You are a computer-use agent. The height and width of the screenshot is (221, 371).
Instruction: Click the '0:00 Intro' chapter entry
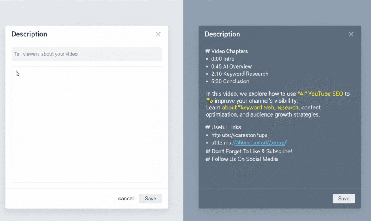click(222, 59)
